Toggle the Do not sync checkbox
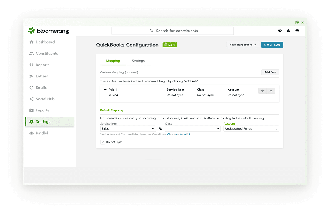Image resolution: width=330 pixels, height=213 pixels. (x=102, y=142)
